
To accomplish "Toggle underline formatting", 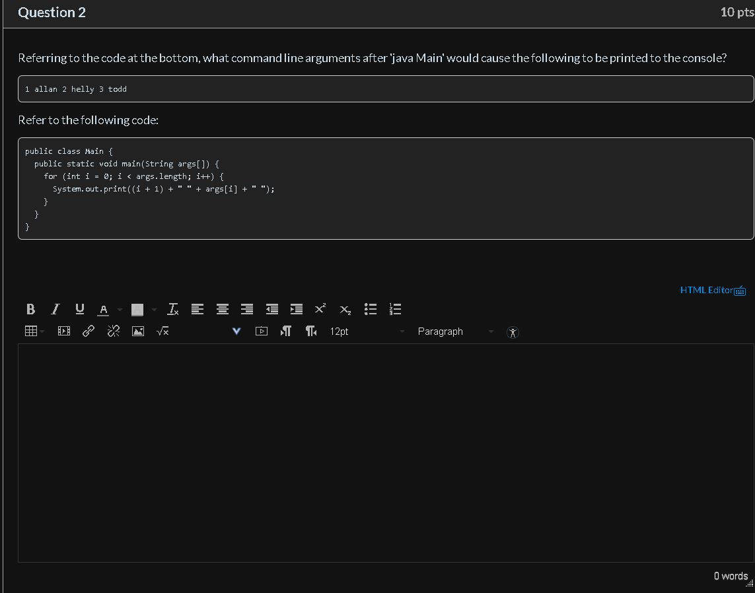I will [x=80, y=309].
